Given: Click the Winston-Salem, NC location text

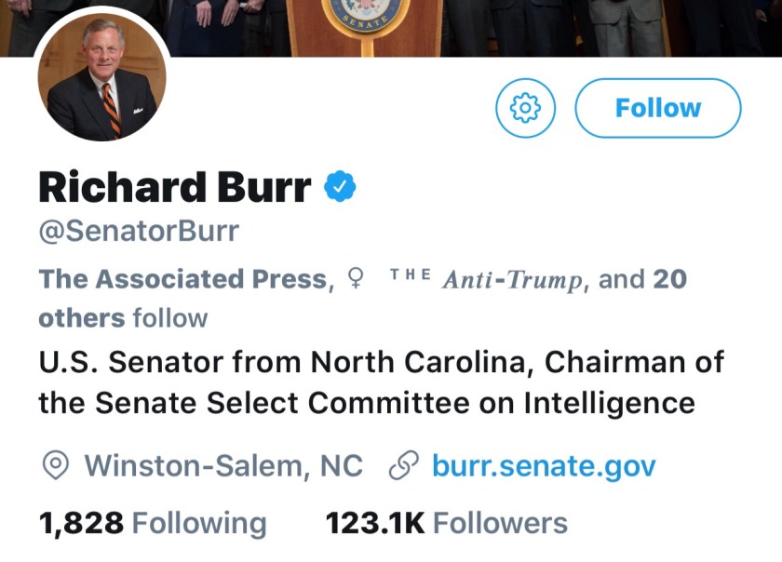Looking at the screenshot, I should click(223, 465).
